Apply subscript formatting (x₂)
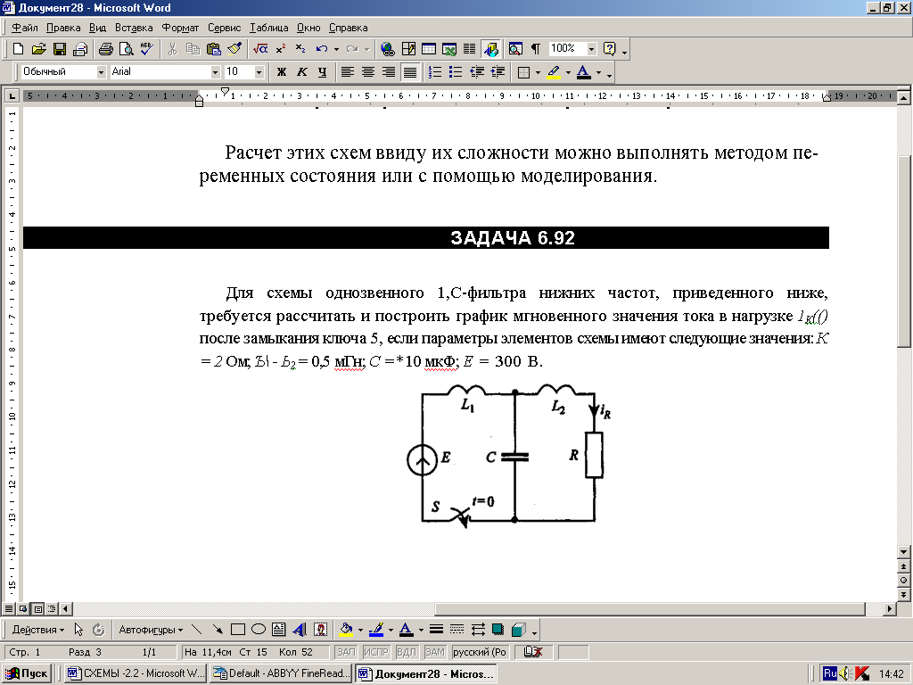Screen dimensions: 913x685 (300, 49)
